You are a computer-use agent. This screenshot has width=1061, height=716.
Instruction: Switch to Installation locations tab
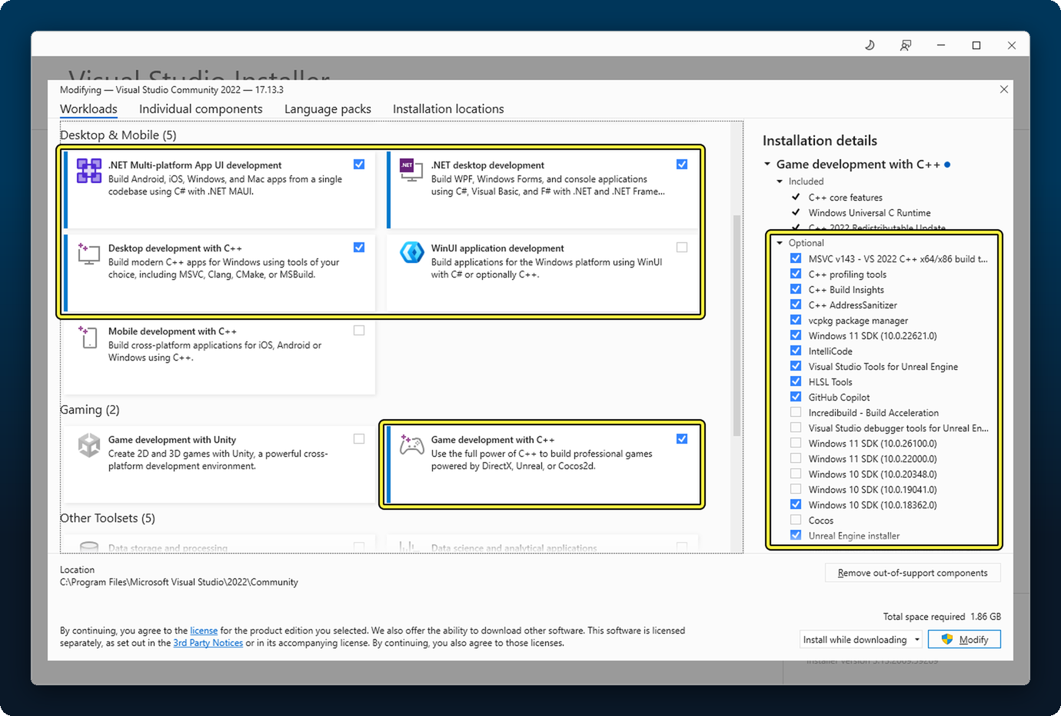(x=448, y=109)
